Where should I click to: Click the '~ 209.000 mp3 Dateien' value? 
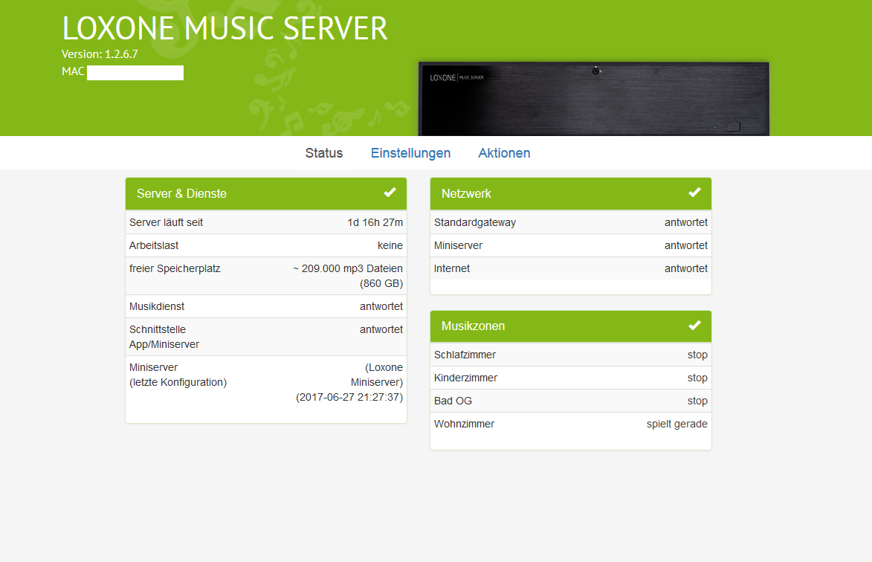(x=348, y=268)
